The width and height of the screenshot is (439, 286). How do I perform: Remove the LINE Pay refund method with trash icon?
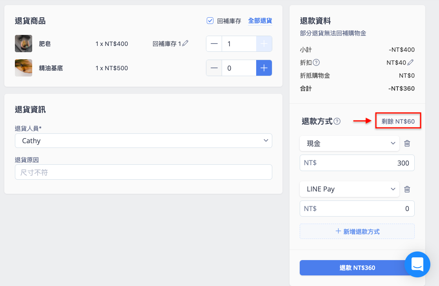[407, 189]
